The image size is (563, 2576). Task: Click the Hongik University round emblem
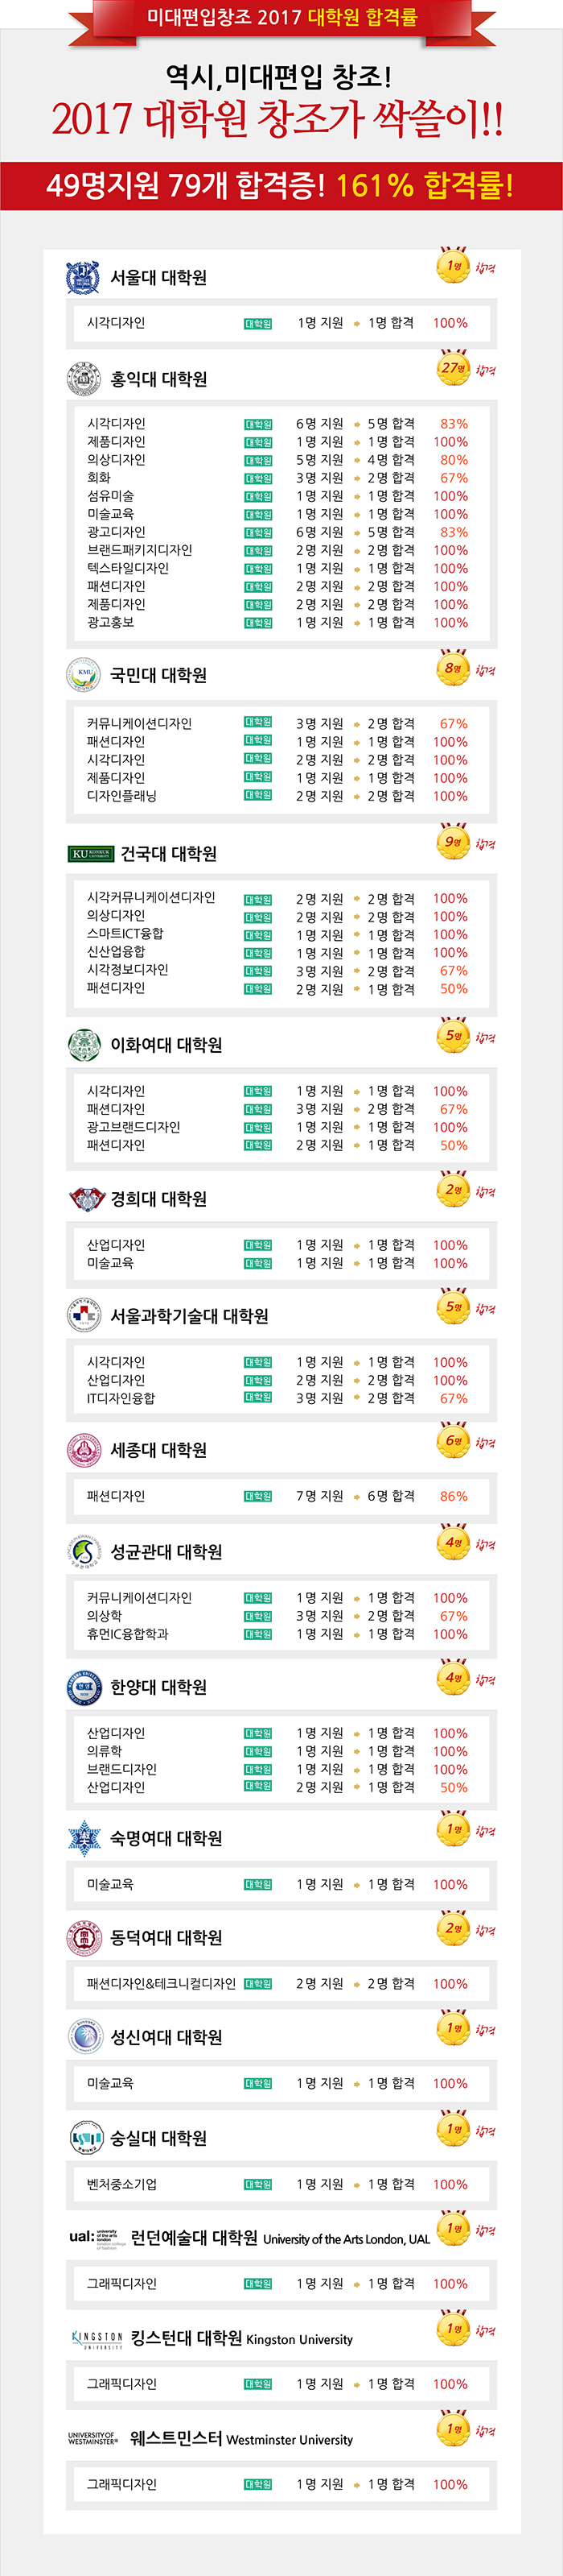83,379
